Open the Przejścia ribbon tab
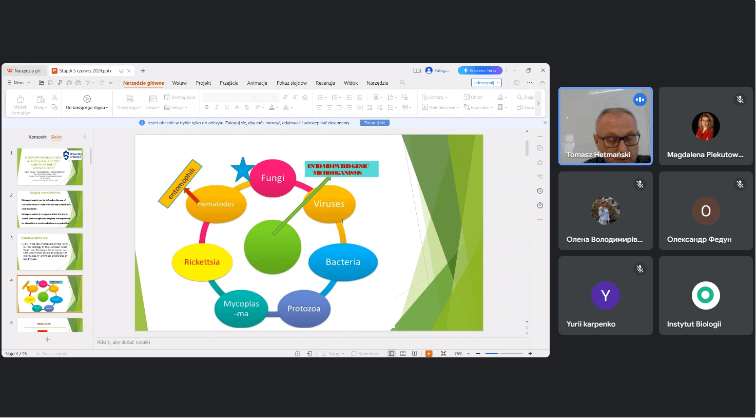 229,83
